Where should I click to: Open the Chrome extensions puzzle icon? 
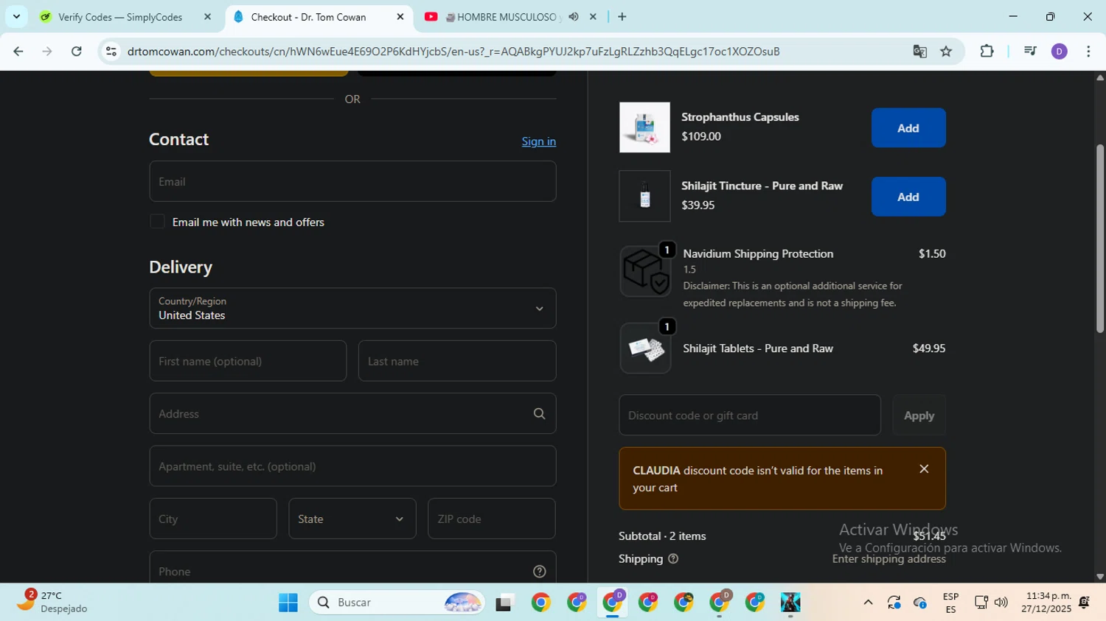(x=987, y=51)
